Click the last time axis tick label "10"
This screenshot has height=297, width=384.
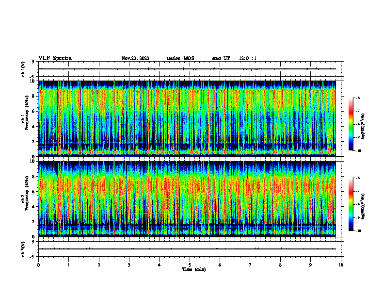[341, 265]
